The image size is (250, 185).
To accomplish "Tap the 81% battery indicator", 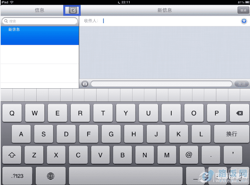I will 244,2.
